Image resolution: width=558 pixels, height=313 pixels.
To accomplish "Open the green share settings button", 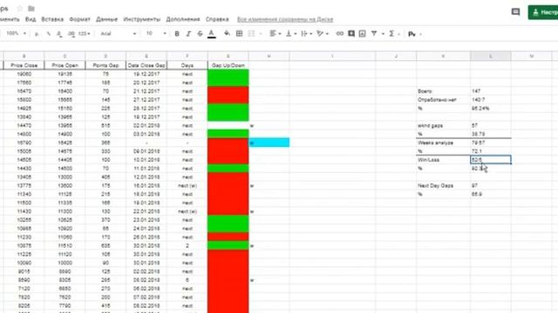I will pyautogui.click(x=543, y=12).
